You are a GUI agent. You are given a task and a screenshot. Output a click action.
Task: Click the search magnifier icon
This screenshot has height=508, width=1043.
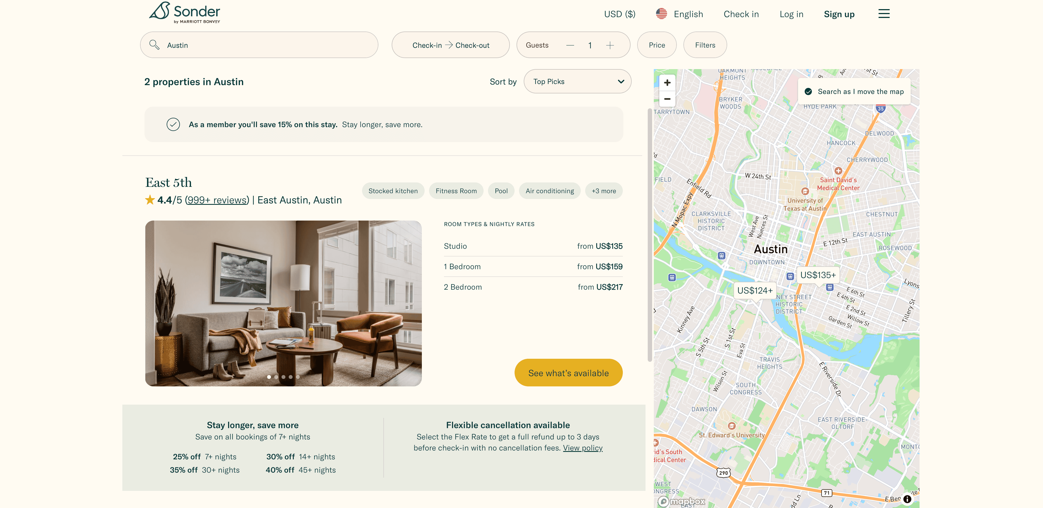[x=154, y=45]
